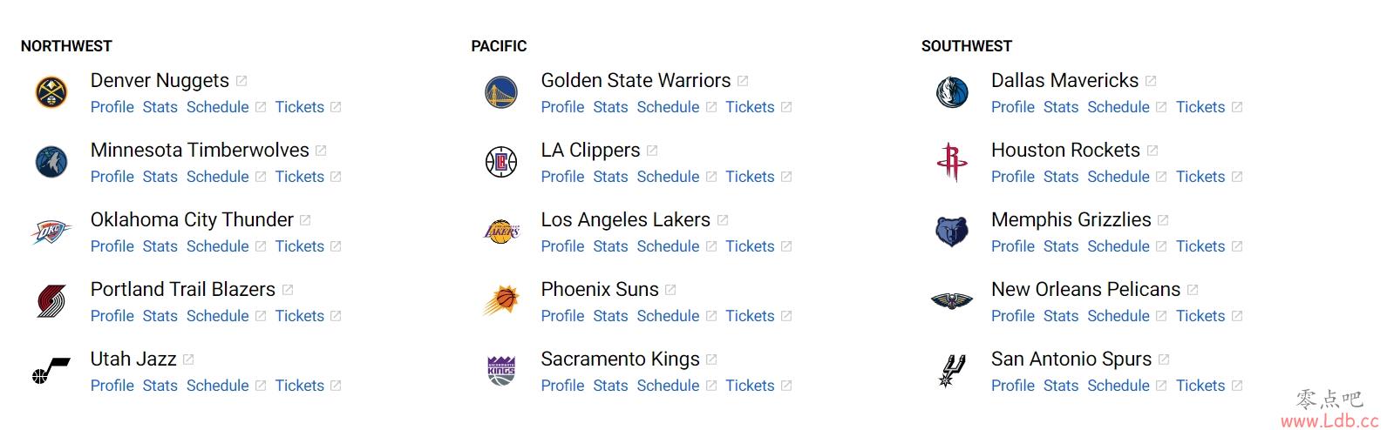Viewport: 1387px width, 430px height.
Task: Buy Phoenix Suns Tickets
Action: pos(750,316)
